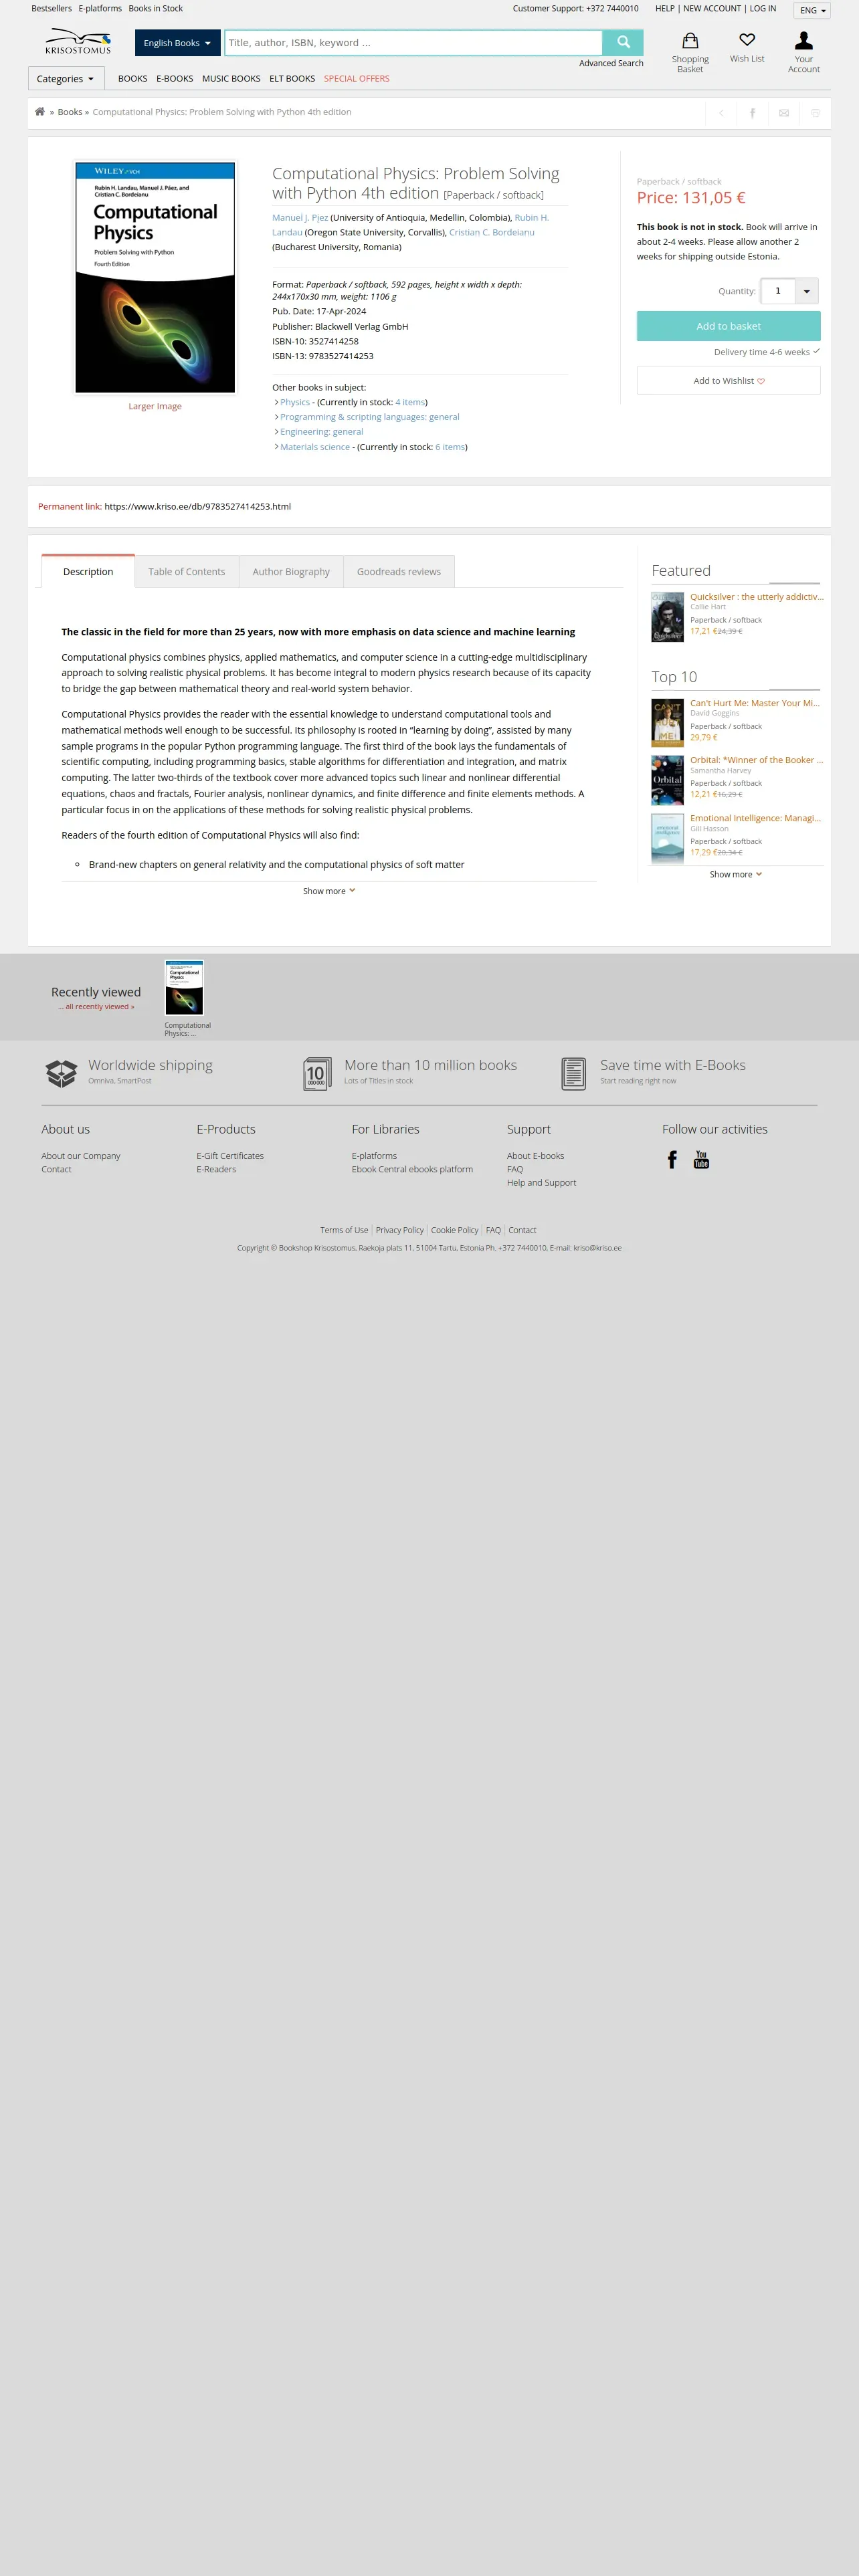Screen dimensions: 859x2576
Task: Open the ENG language dropdown
Action: [812, 10]
